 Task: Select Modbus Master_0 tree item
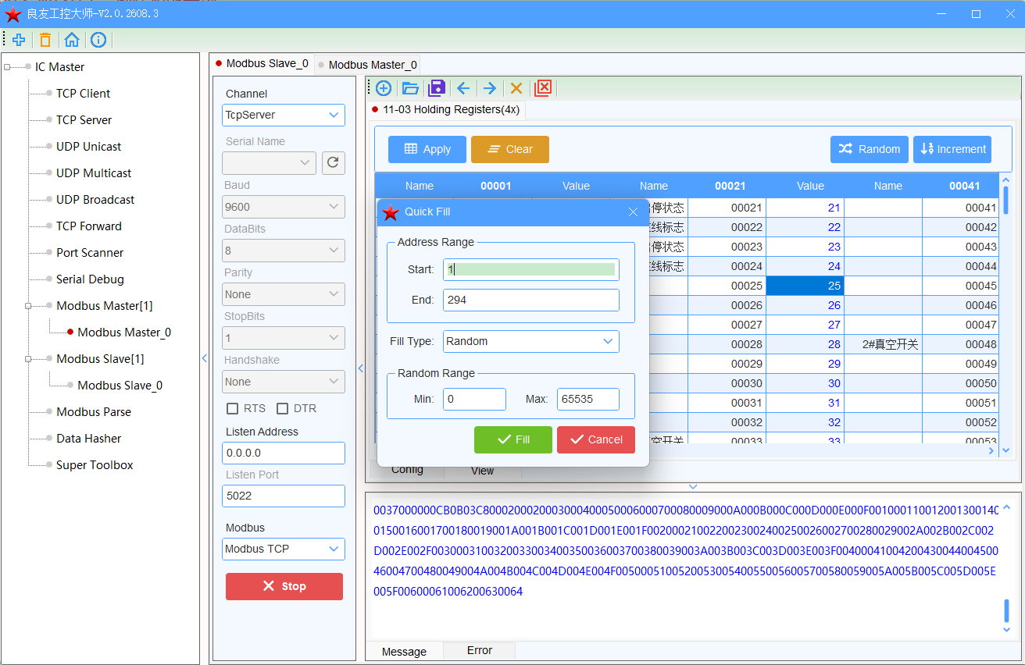click(x=124, y=332)
